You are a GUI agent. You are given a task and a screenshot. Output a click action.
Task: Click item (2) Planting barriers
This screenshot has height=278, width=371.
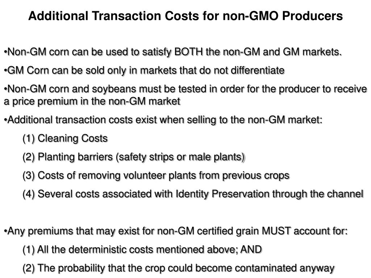click(x=134, y=157)
